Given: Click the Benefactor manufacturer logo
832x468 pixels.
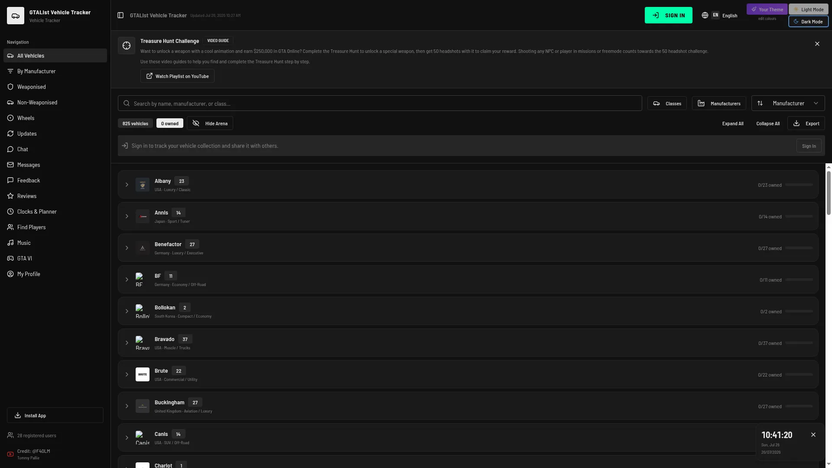Looking at the screenshot, I should coord(143,248).
